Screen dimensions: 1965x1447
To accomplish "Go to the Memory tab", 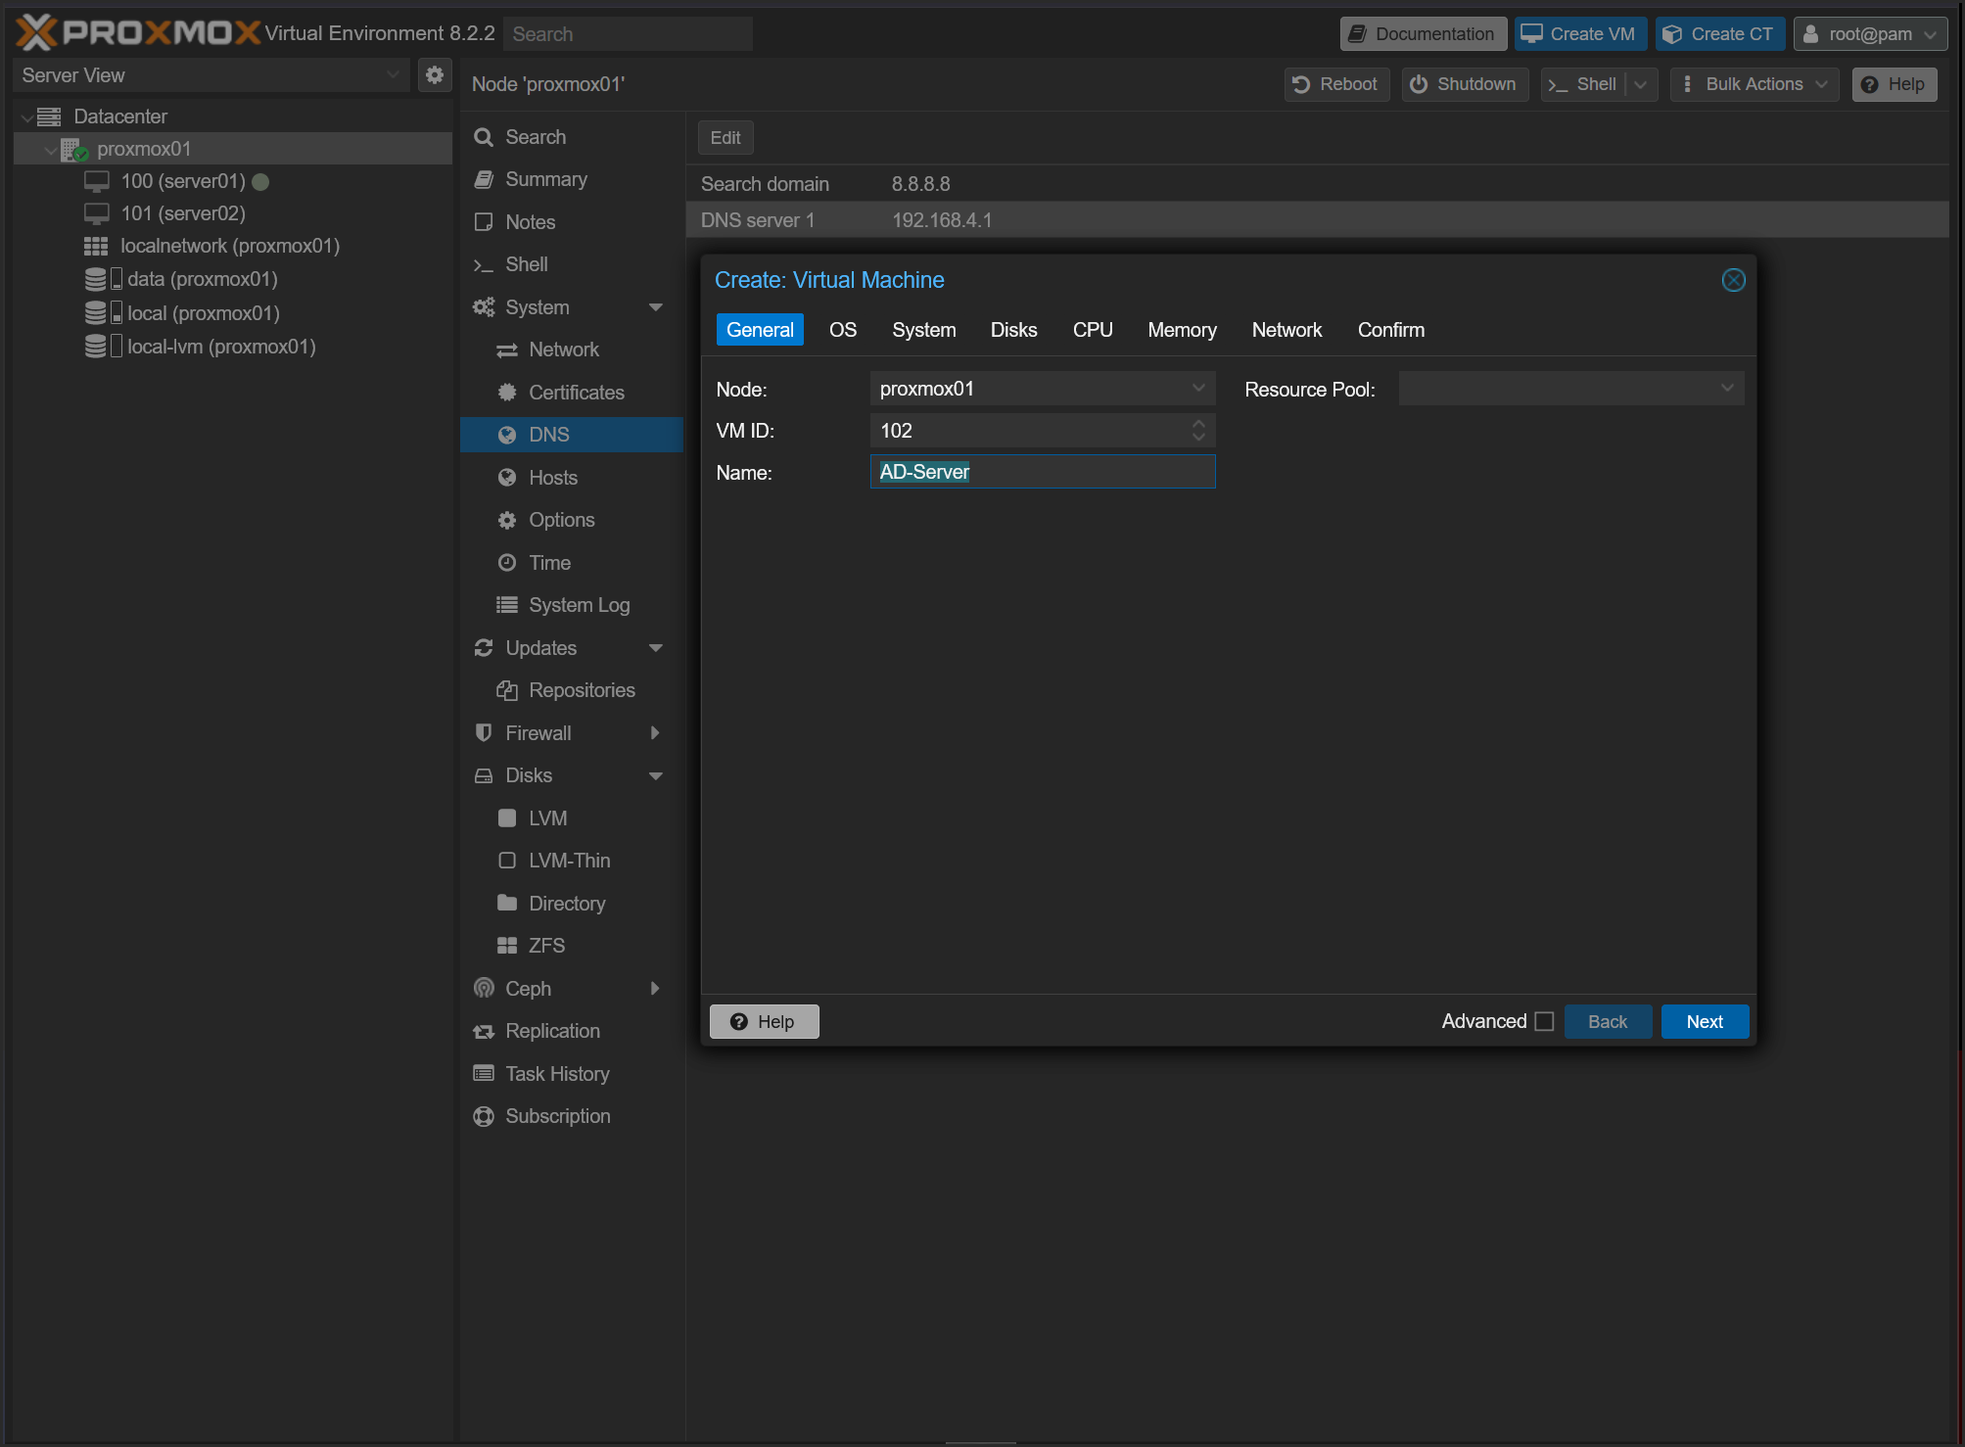I will click(1182, 330).
